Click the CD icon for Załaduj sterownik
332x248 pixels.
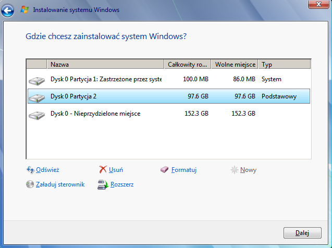[x=30, y=184]
